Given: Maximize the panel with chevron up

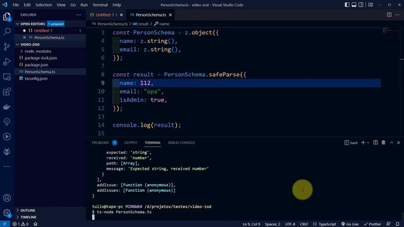Looking at the screenshot, I should click(391, 143).
